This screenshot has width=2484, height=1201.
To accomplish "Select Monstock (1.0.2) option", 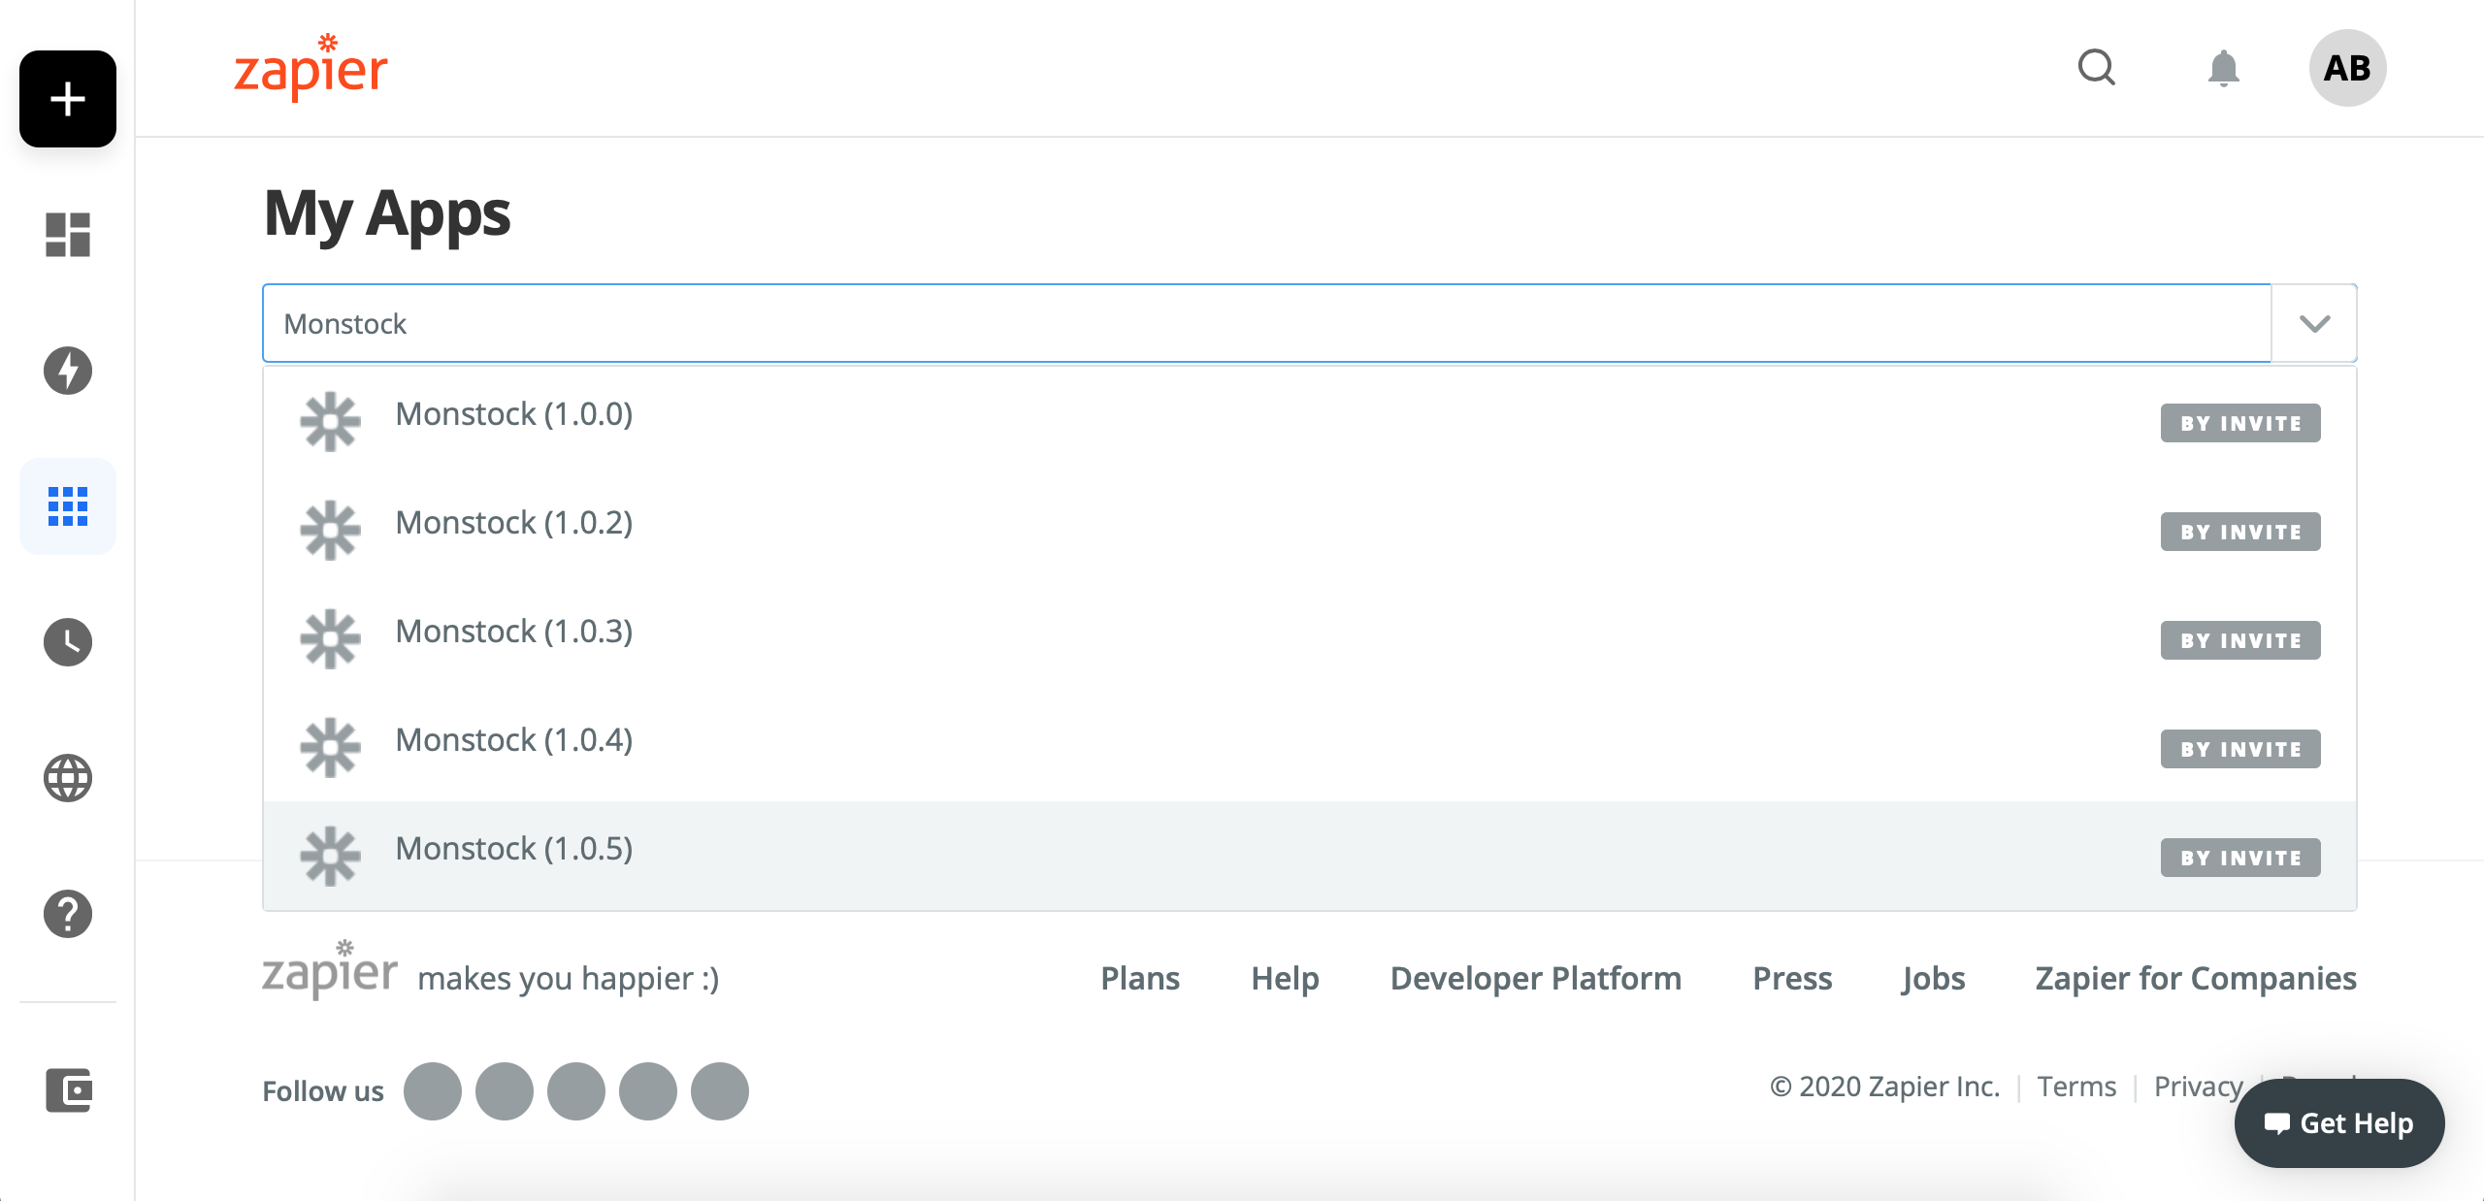I will [x=1310, y=530].
